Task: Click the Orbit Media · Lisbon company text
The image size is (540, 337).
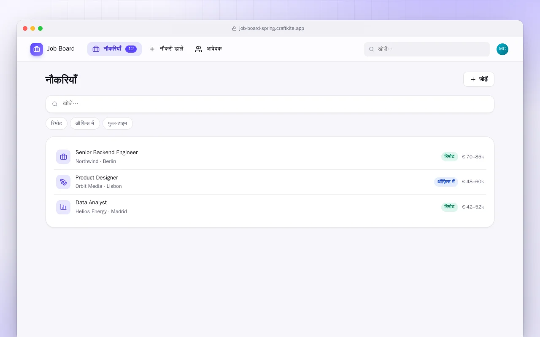Action: pyautogui.click(x=99, y=186)
